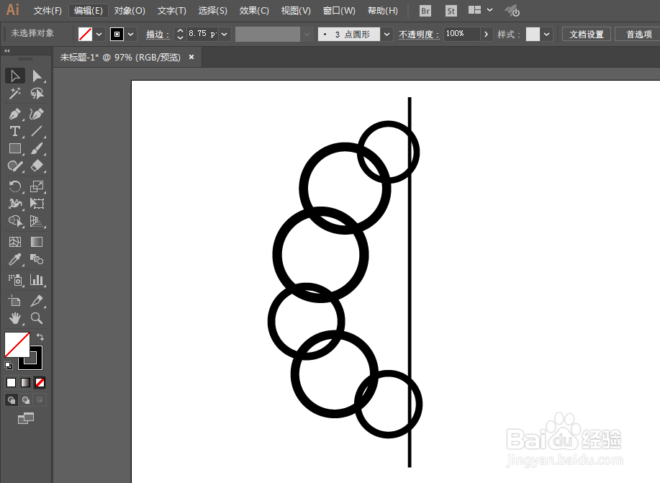This screenshot has width=660, height=483.
Task: Select the Eyedropper tool
Action: tap(14, 259)
